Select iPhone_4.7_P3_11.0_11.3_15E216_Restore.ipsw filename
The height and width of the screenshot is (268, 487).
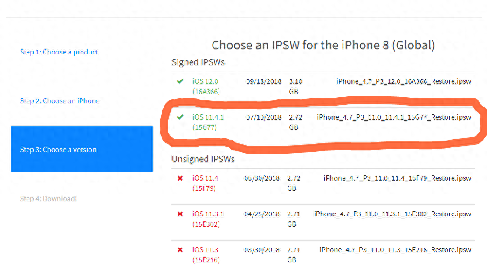point(395,250)
